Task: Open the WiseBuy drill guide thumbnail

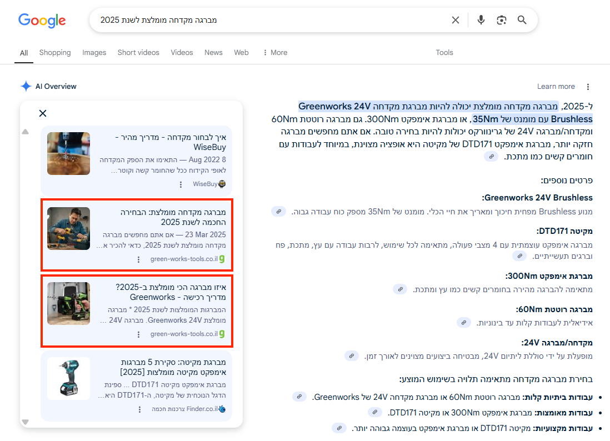Action: pyautogui.click(x=68, y=153)
